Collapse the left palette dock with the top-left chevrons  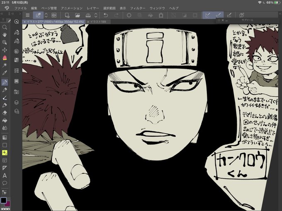(x=2, y=14)
